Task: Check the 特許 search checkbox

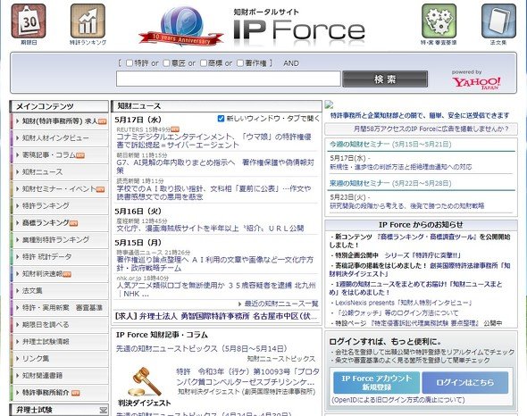Action: (x=130, y=63)
